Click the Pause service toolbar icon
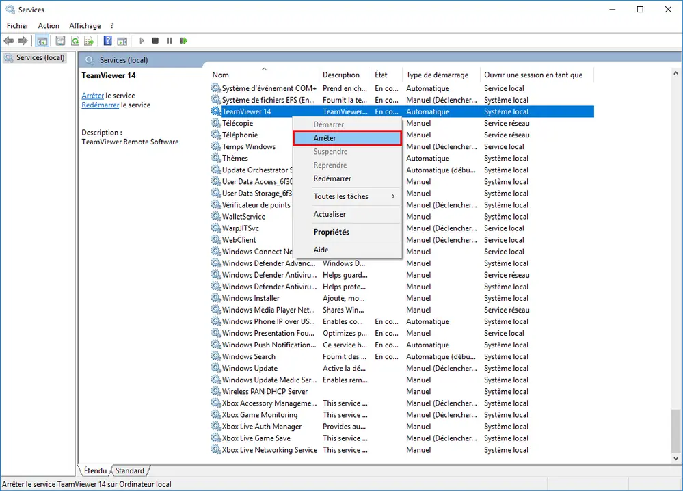This screenshot has height=491, width=683. 169,40
